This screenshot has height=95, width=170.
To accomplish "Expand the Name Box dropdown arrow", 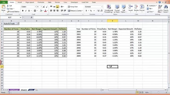I will coord(20,17).
